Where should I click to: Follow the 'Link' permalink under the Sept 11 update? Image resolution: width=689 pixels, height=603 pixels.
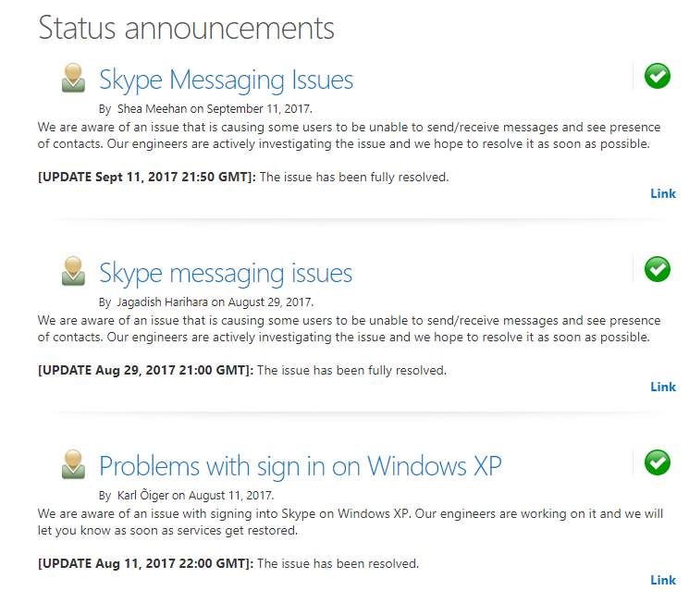click(663, 194)
